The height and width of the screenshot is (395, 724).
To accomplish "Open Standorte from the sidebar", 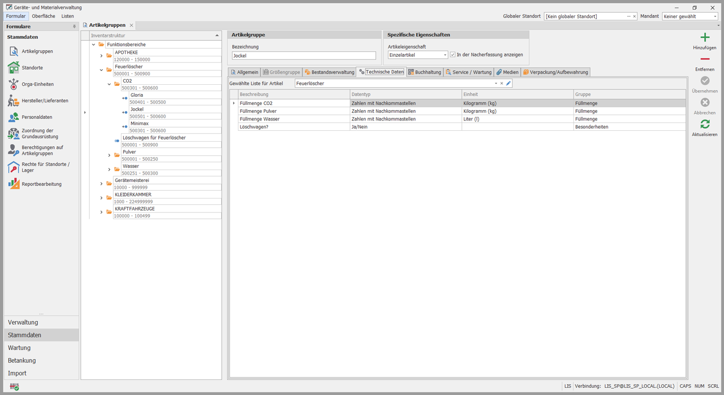I will pyautogui.click(x=32, y=68).
